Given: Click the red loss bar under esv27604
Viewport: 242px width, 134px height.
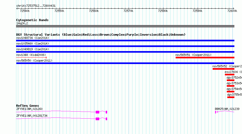Looking at the screenshot, I should (x=230, y=75).
